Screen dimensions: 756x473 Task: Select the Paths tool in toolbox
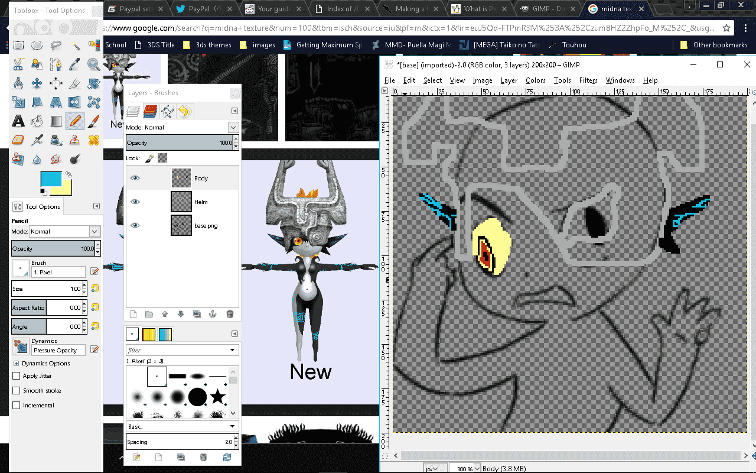tap(56, 64)
